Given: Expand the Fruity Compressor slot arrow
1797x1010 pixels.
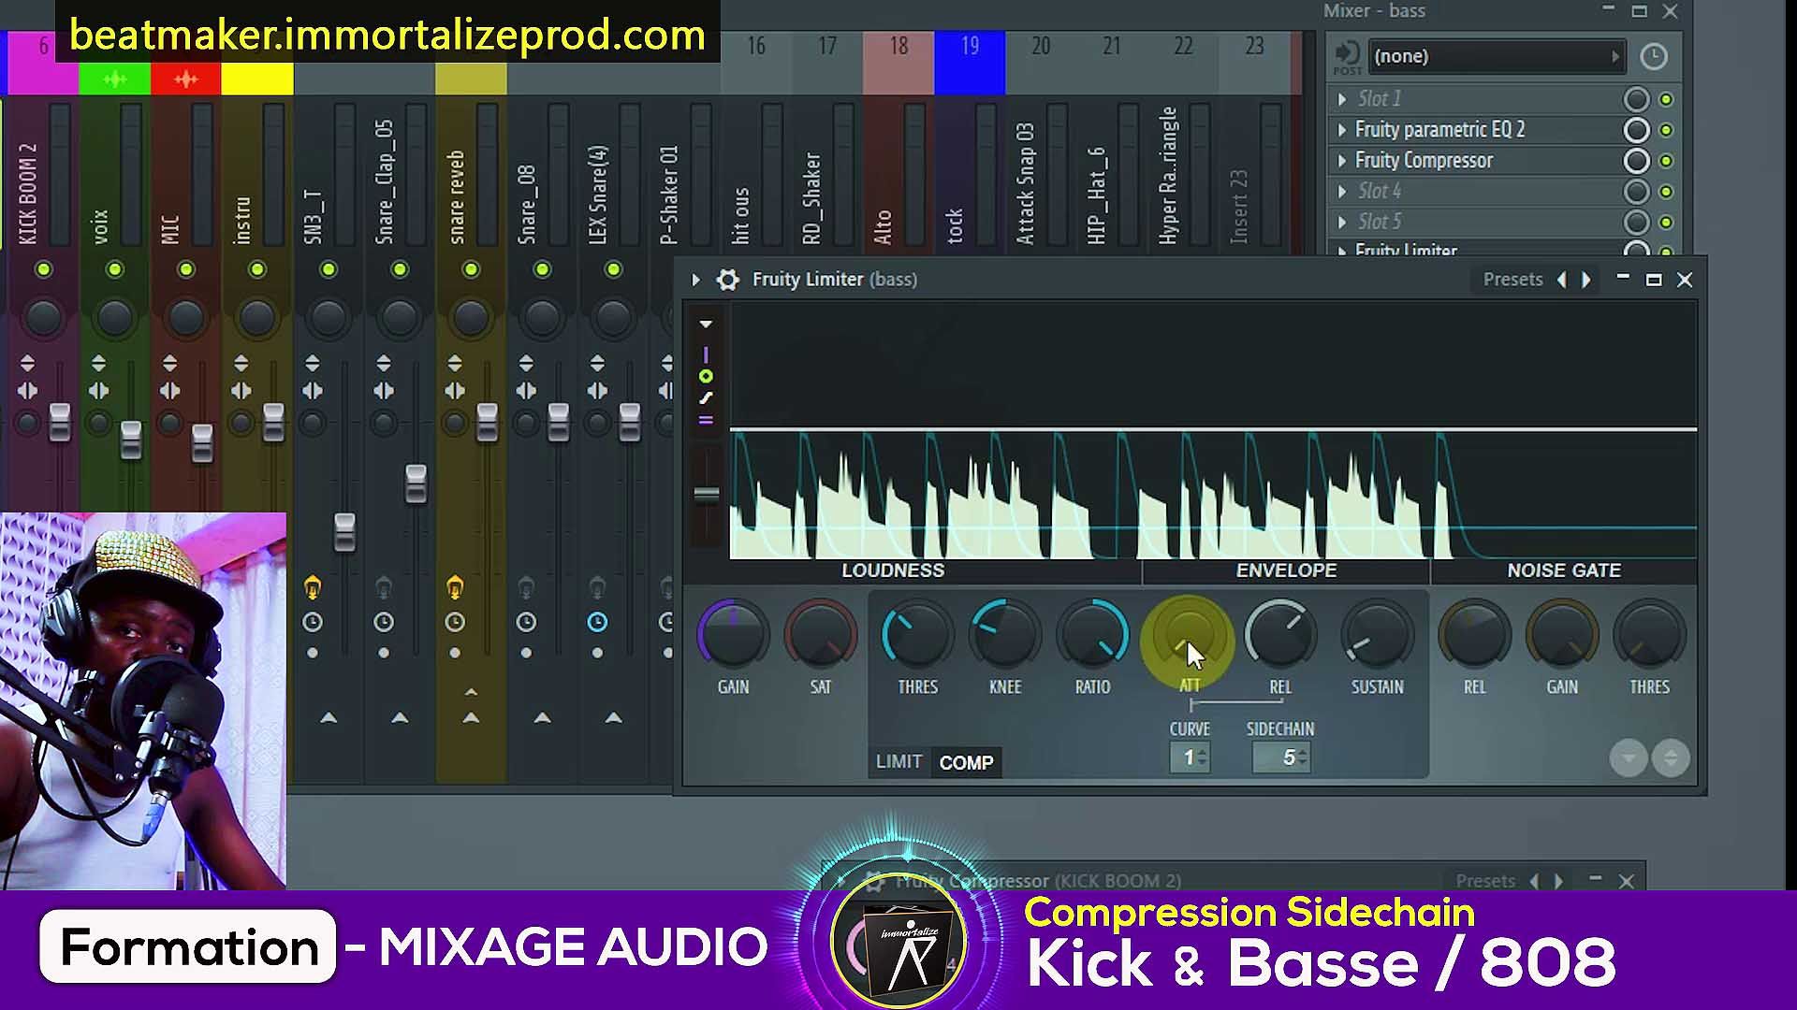Looking at the screenshot, I should click(1342, 161).
